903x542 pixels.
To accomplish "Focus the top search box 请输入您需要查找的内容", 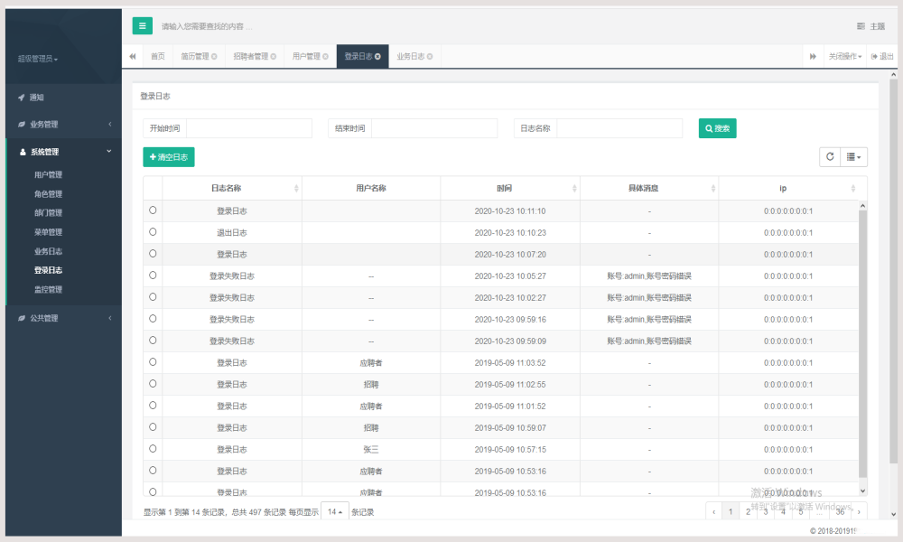I will (208, 26).
